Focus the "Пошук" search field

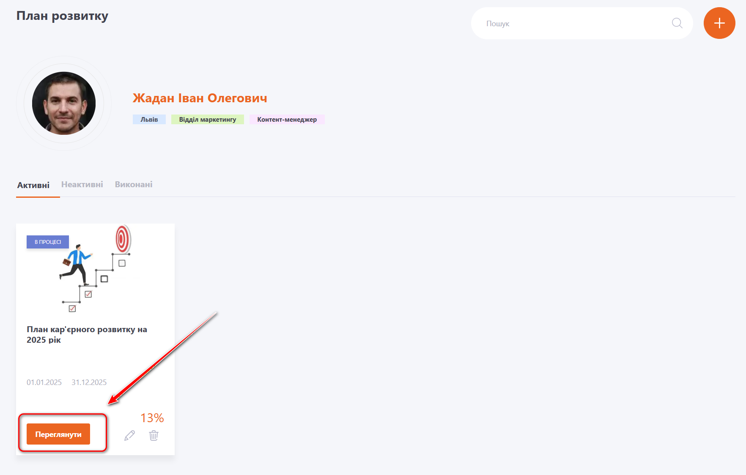(x=575, y=24)
